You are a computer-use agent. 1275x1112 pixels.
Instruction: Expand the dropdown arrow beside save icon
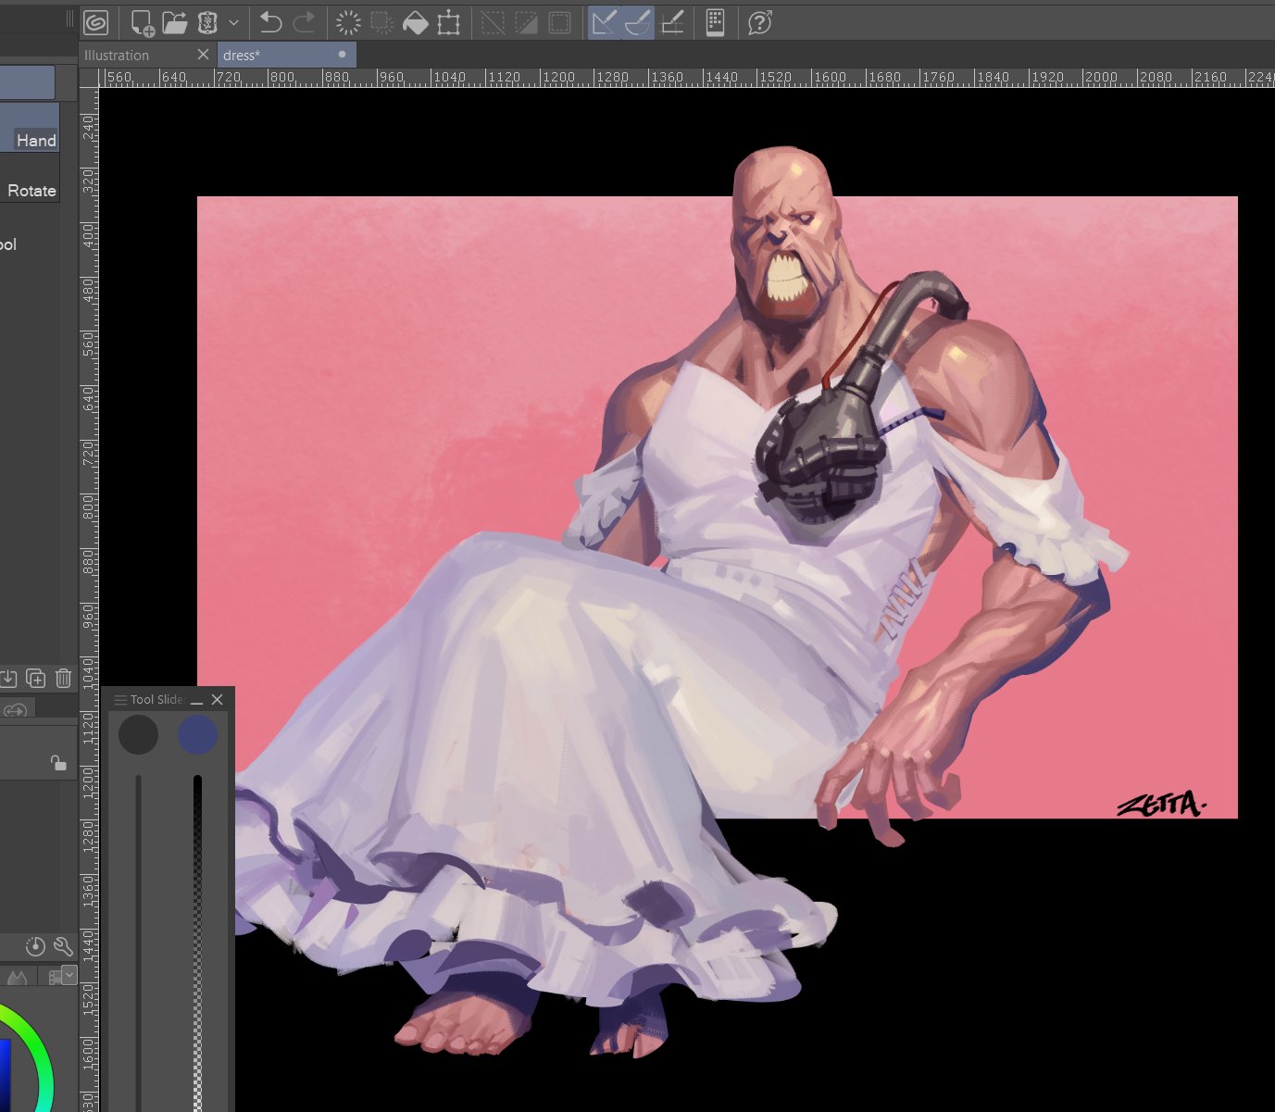[x=233, y=22]
